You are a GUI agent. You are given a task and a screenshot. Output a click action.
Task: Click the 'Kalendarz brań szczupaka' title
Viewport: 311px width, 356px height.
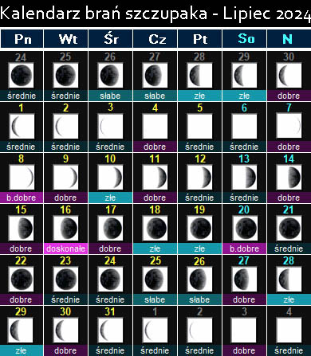(104, 14)
